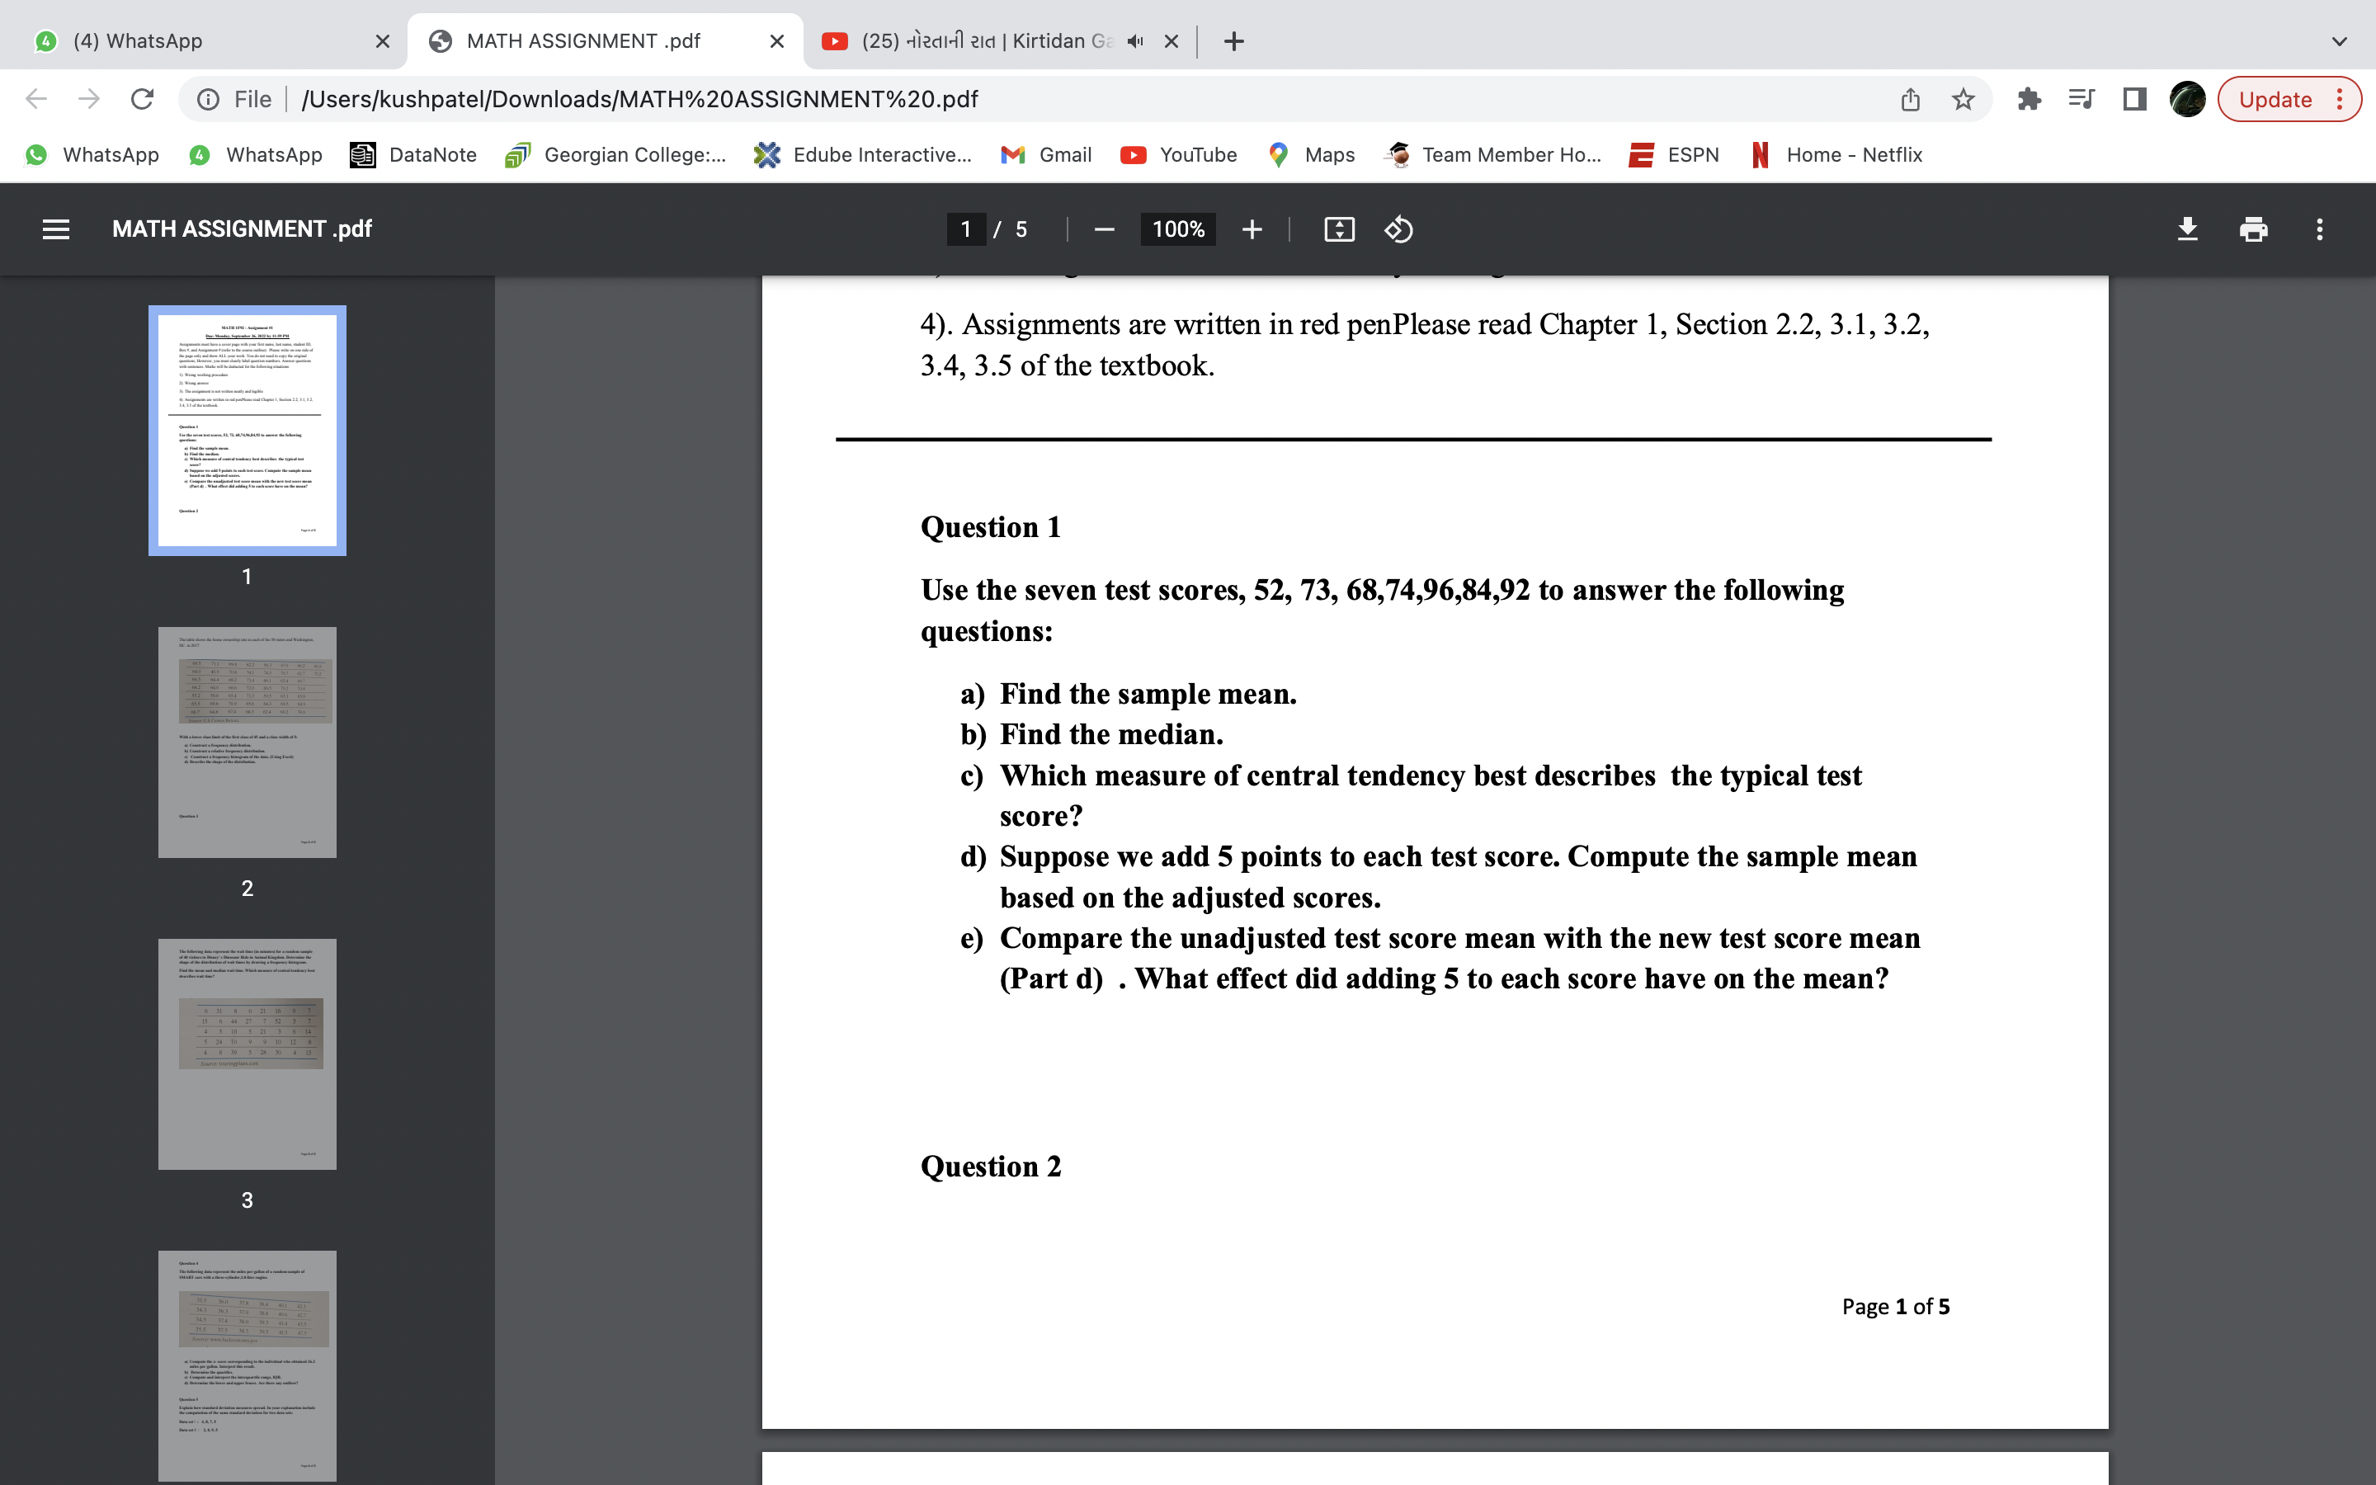
Task: Decrease the zoom level
Action: 1102,229
